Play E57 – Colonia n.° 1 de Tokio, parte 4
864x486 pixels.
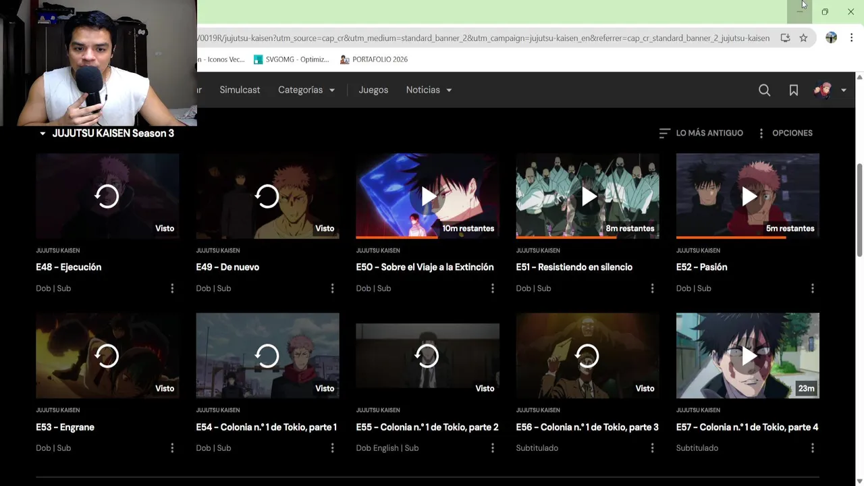click(748, 356)
